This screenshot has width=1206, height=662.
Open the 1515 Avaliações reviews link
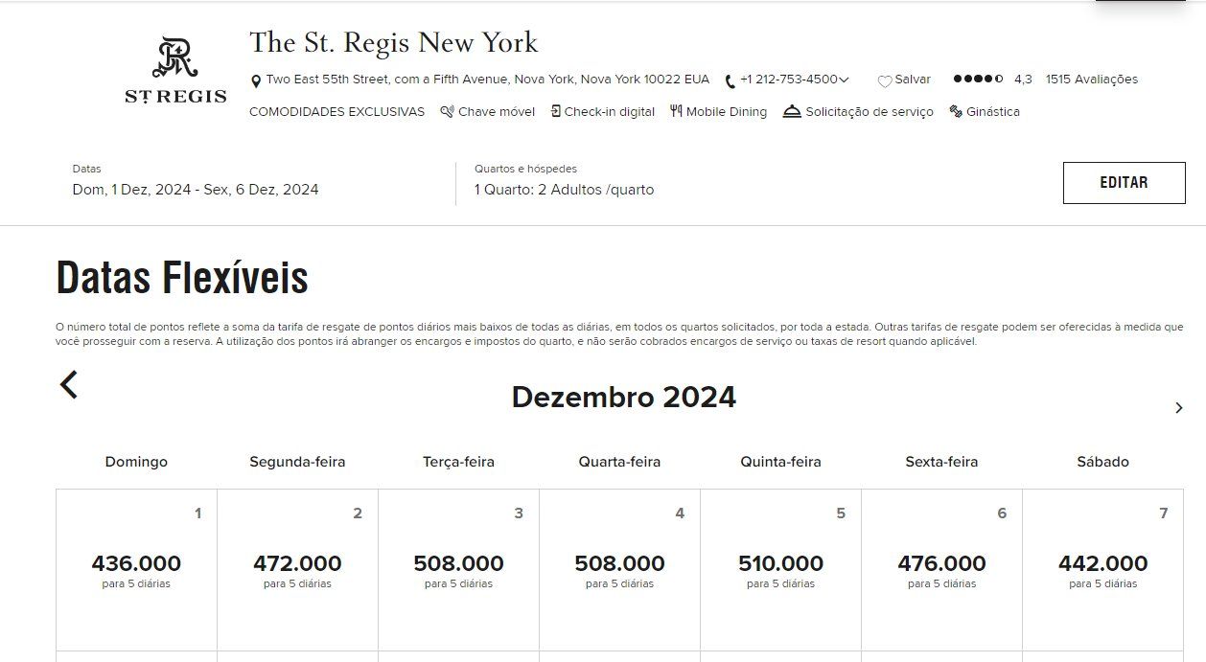1092,80
